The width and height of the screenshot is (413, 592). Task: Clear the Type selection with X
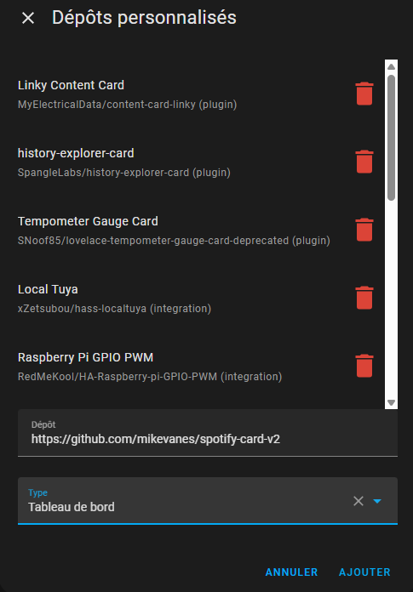359,501
